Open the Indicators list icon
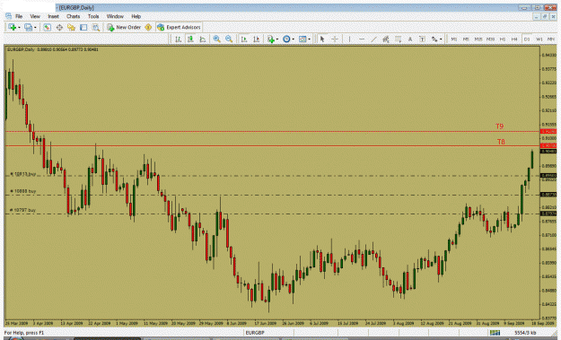 [x=271, y=39]
